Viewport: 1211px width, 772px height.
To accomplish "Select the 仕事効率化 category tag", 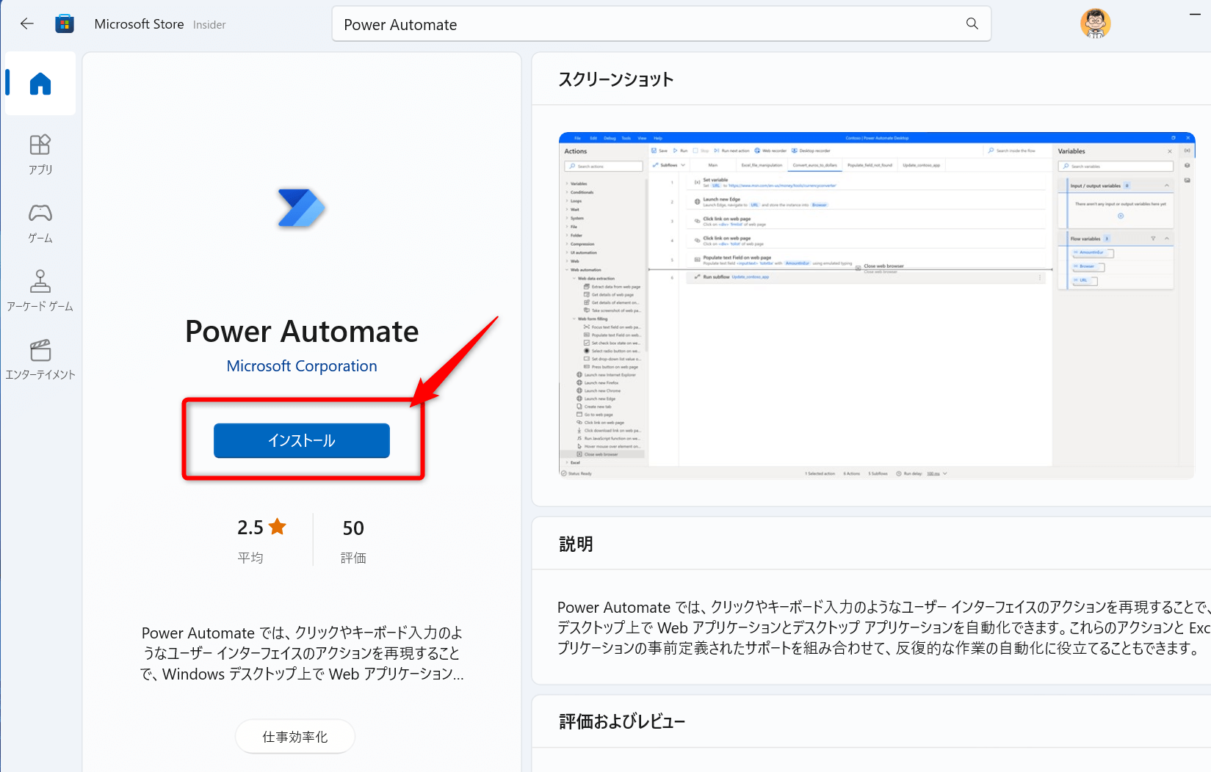I will [294, 736].
